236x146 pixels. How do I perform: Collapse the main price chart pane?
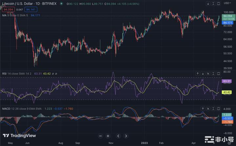click(x=213, y=4)
